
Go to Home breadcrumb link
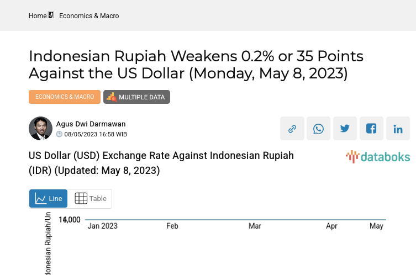click(x=38, y=16)
